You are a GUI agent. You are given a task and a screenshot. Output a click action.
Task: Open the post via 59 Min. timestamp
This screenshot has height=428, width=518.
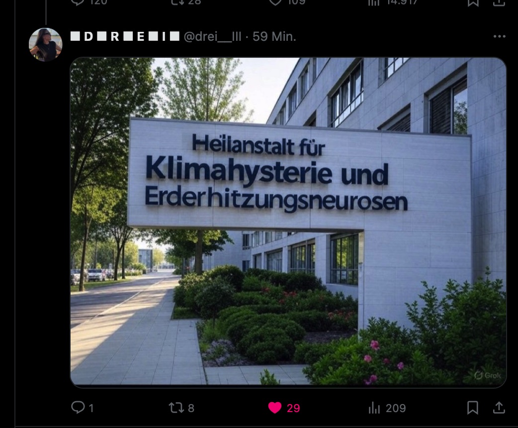tap(274, 36)
